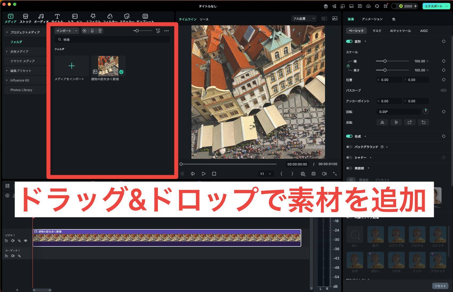
Task: Click the リセット reset button
Action: pyautogui.click(x=440, y=286)
